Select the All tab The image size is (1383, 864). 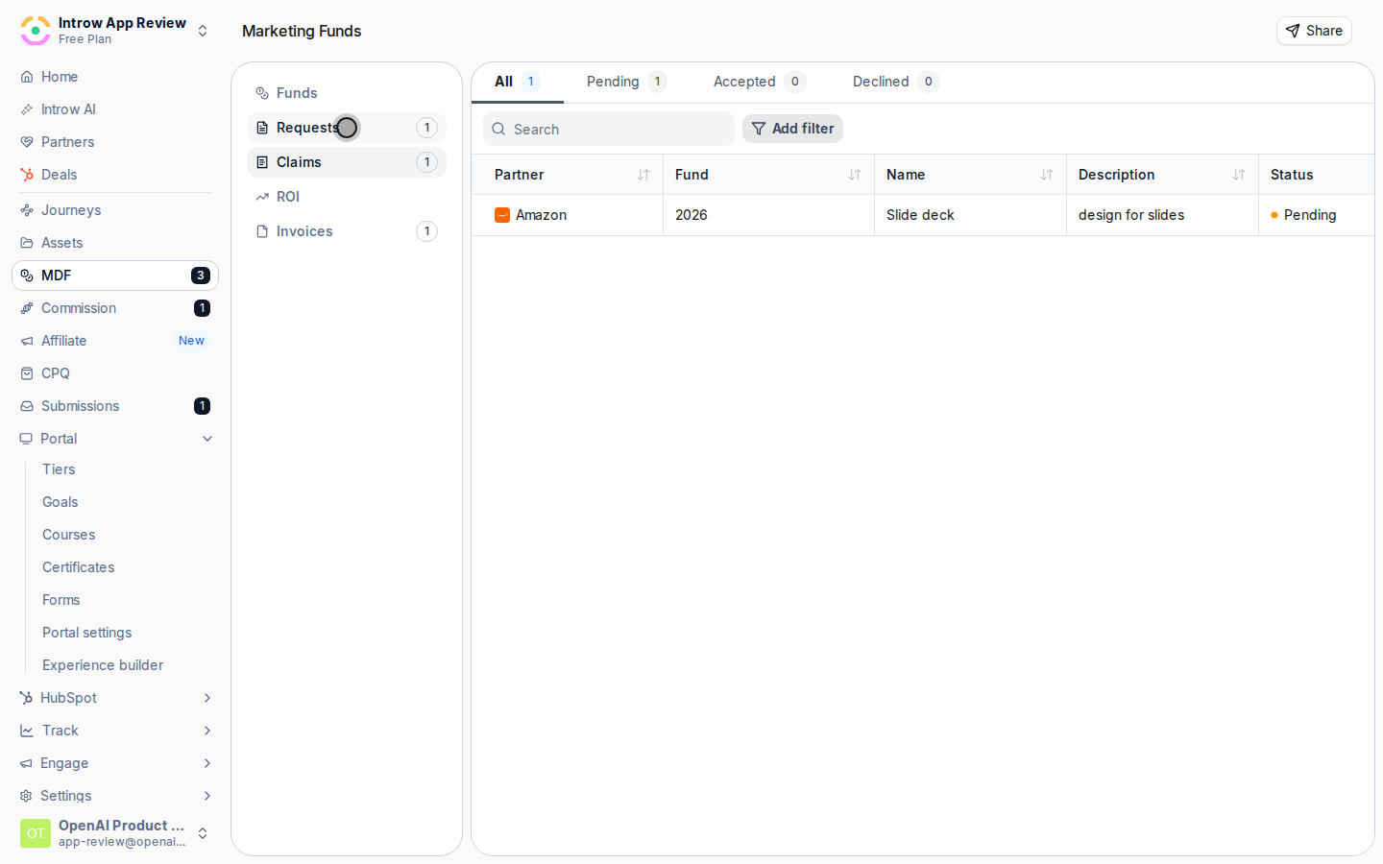click(517, 82)
